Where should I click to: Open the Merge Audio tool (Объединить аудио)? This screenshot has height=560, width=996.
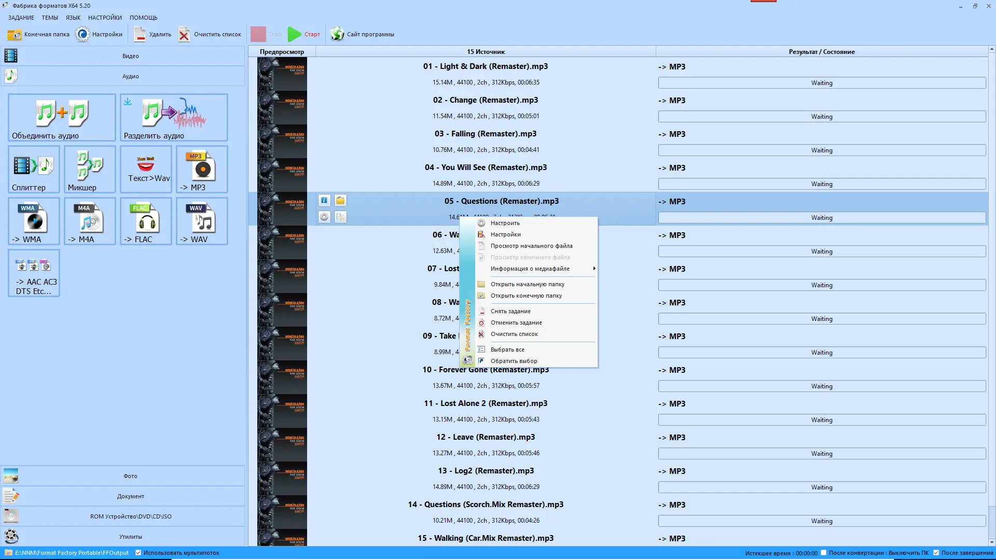pyautogui.click(x=62, y=117)
